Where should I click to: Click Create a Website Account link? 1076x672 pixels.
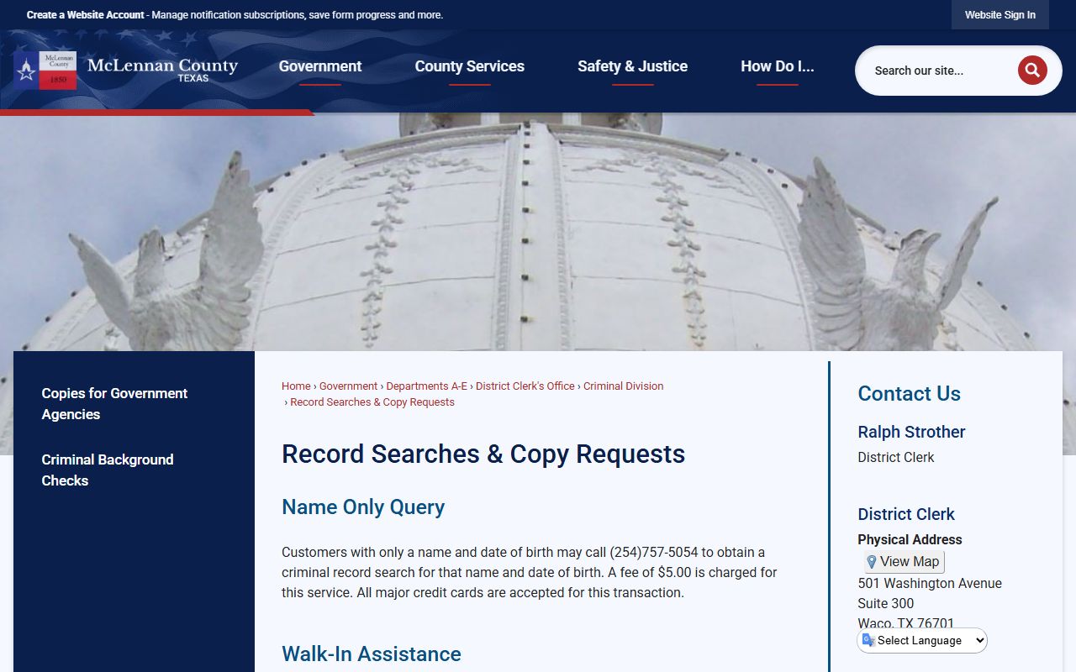pos(85,15)
